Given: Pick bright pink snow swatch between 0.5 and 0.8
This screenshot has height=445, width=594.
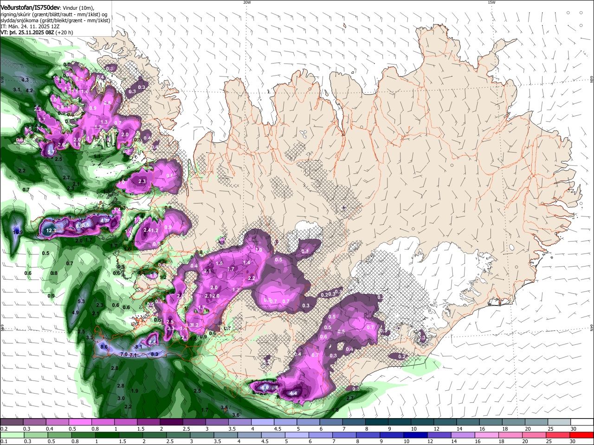Looking at the screenshot, I should (x=80, y=422).
